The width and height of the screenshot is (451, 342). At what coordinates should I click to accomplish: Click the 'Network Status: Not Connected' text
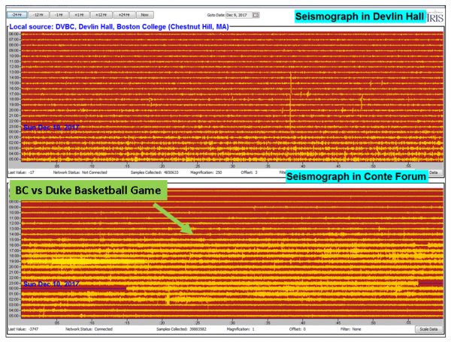pyautogui.click(x=80, y=172)
